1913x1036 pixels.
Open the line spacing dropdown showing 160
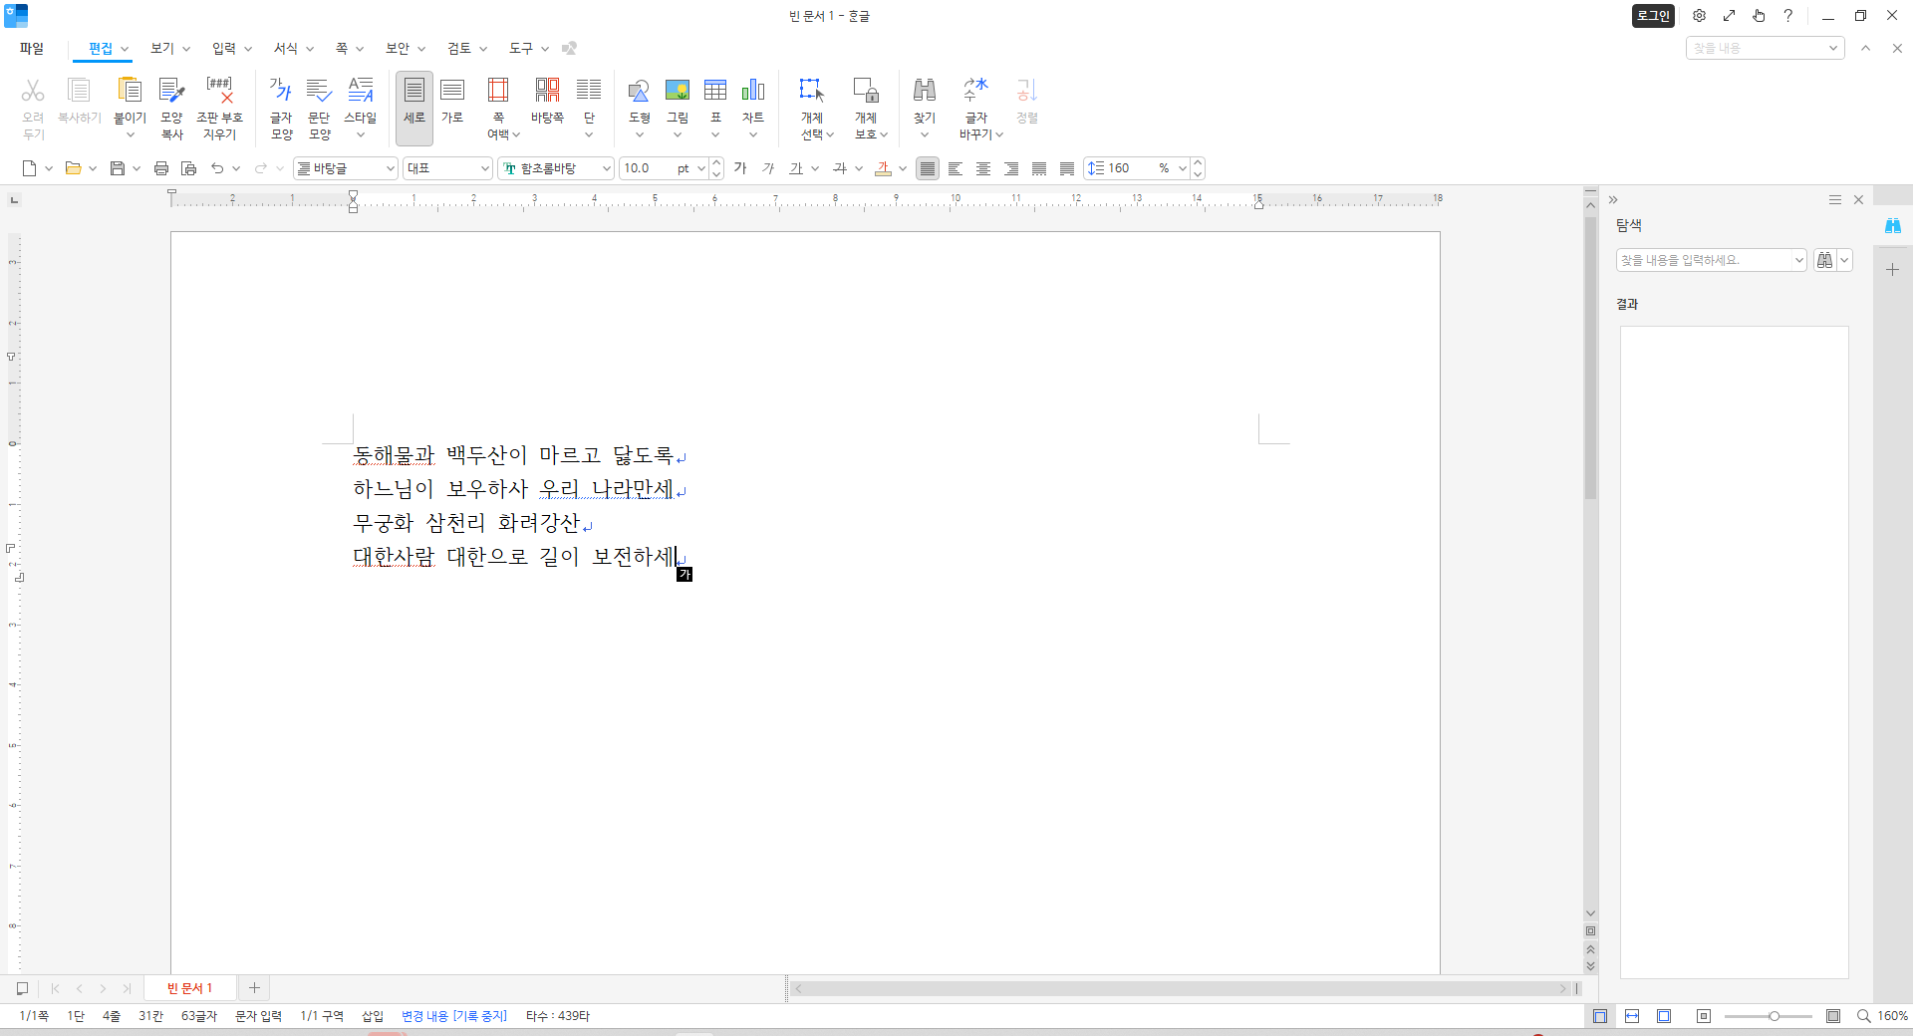click(x=1183, y=168)
